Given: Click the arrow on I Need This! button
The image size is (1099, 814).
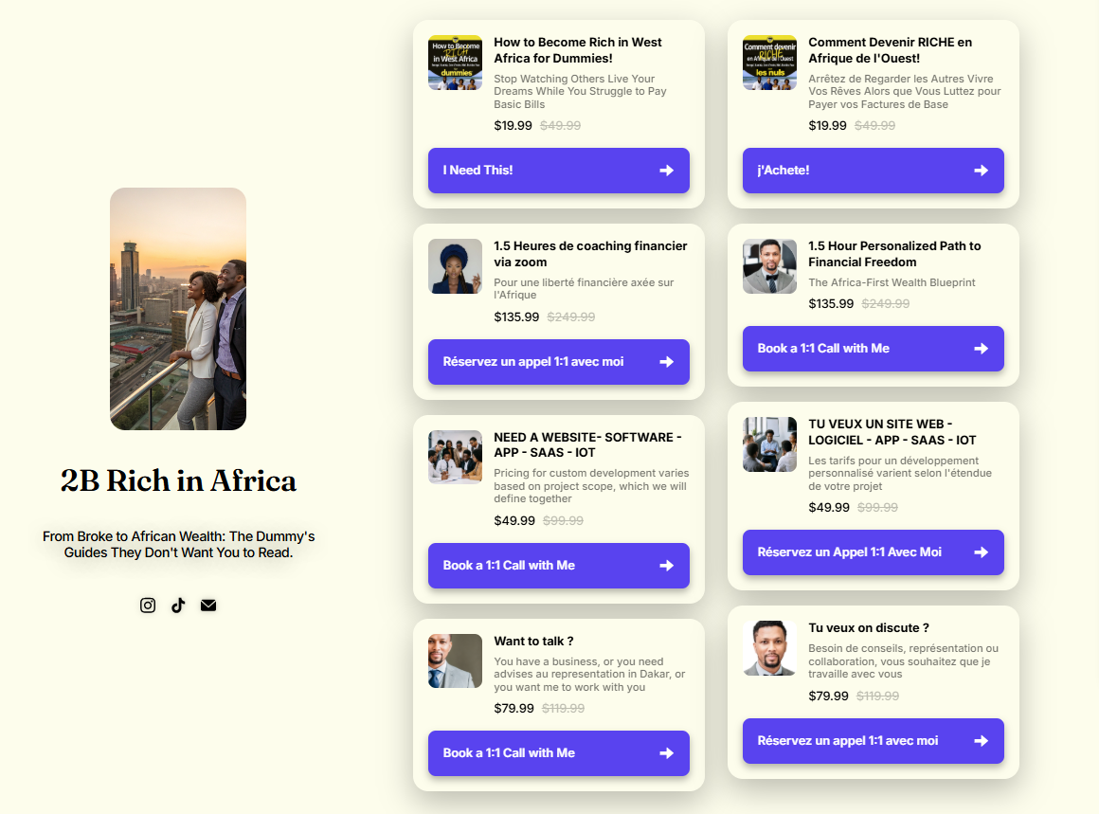Looking at the screenshot, I should (x=667, y=171).
